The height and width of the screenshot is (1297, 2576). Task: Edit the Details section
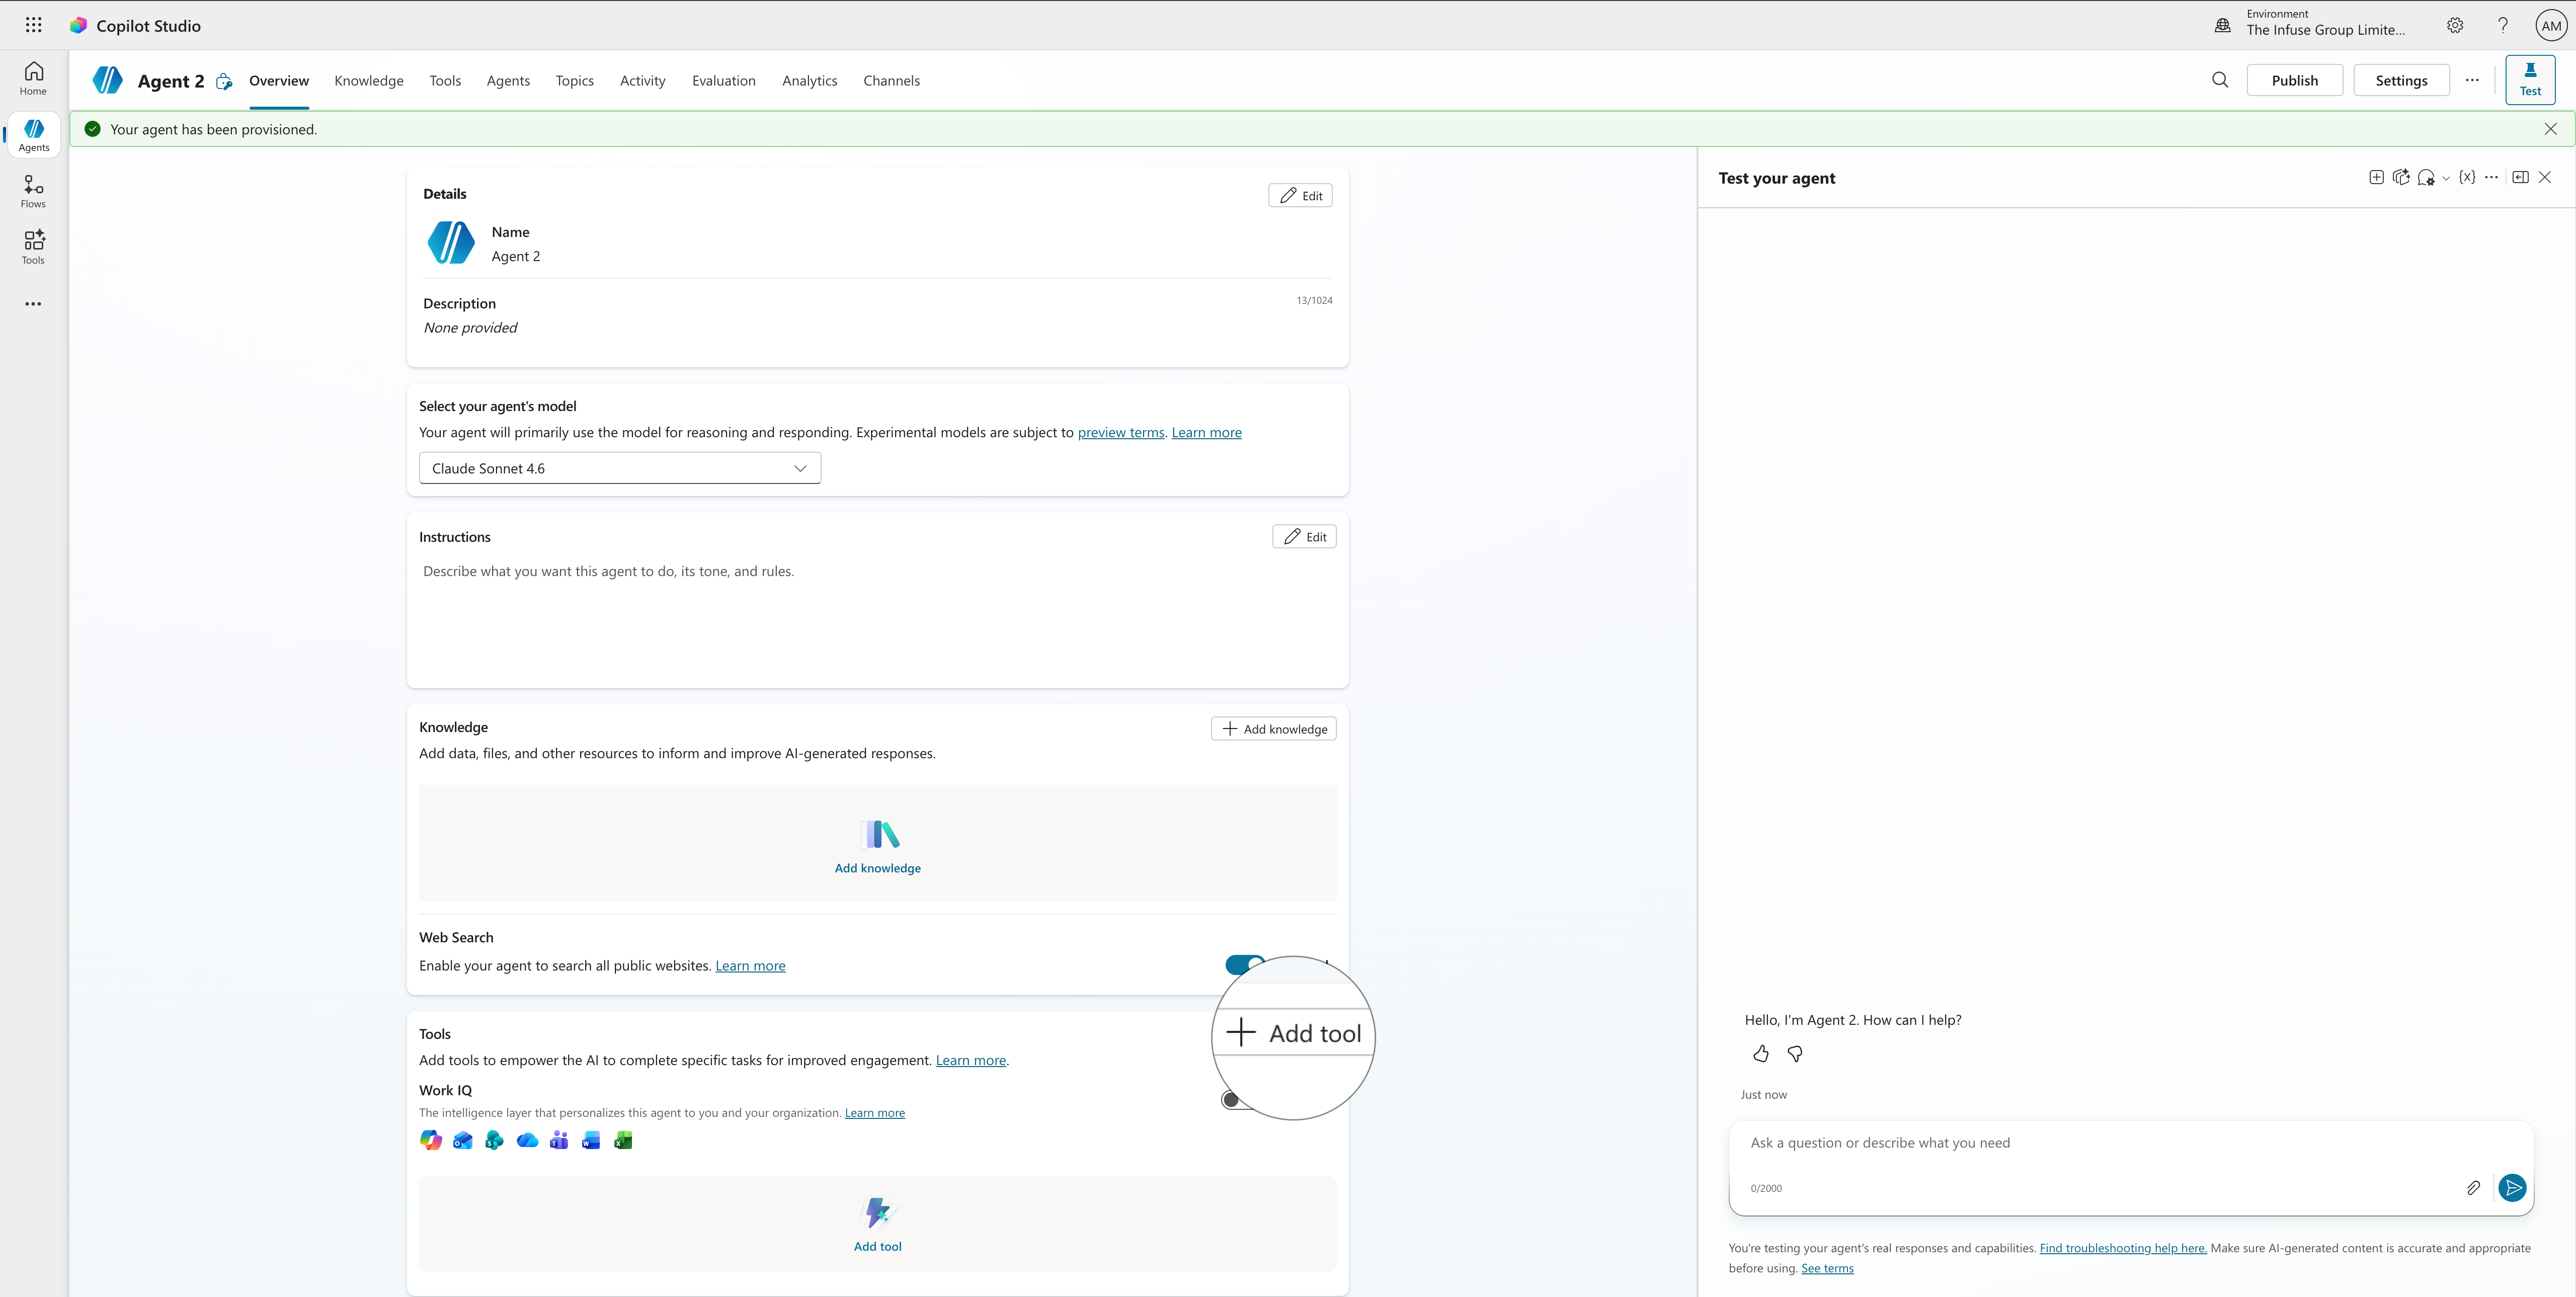(x=1300, y=195)
